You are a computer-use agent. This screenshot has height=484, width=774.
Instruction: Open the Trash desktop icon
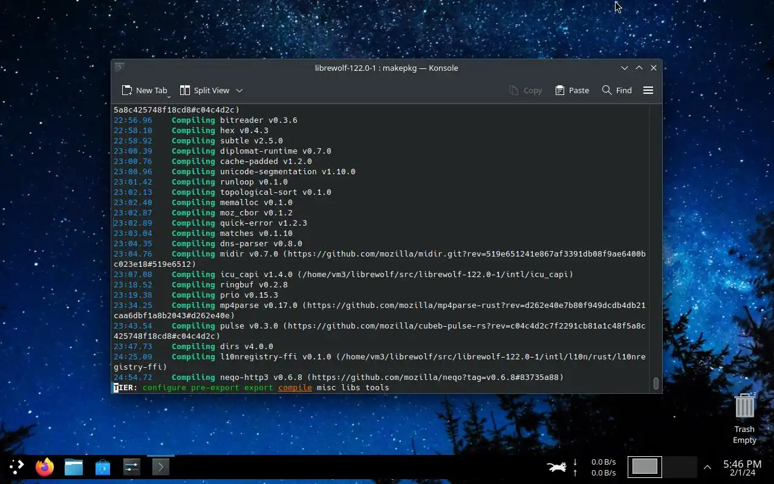point(744,419)
